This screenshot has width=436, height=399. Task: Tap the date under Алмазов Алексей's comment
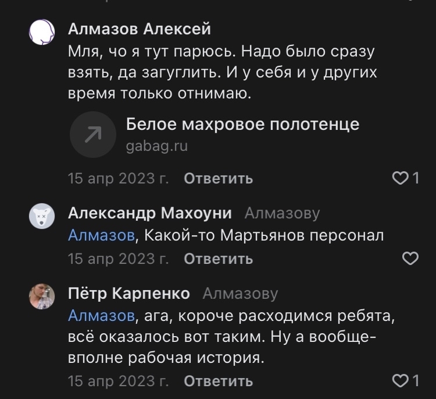point(119,178)
